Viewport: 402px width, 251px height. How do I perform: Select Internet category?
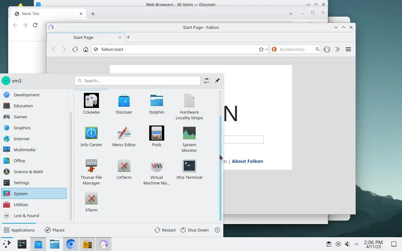34,139
